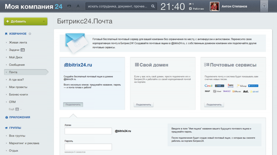Click the Office 365 logo
The height and width of the screenshot is (155, 277).
pyautogui.click(x=237, y=91)
